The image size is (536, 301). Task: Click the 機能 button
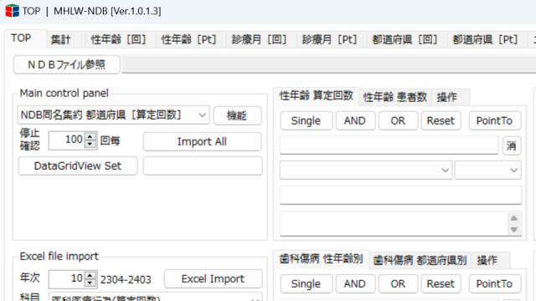click(x=238, y=115)
